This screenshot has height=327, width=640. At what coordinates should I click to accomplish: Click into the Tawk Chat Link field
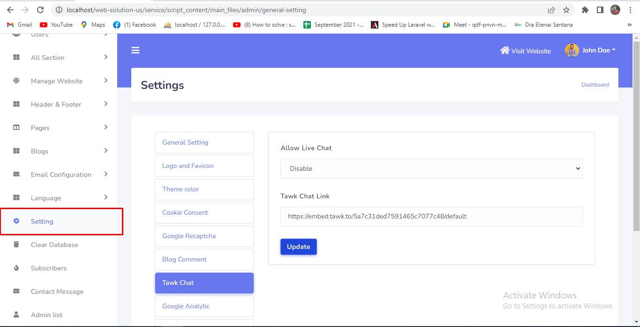click(431, 217)
